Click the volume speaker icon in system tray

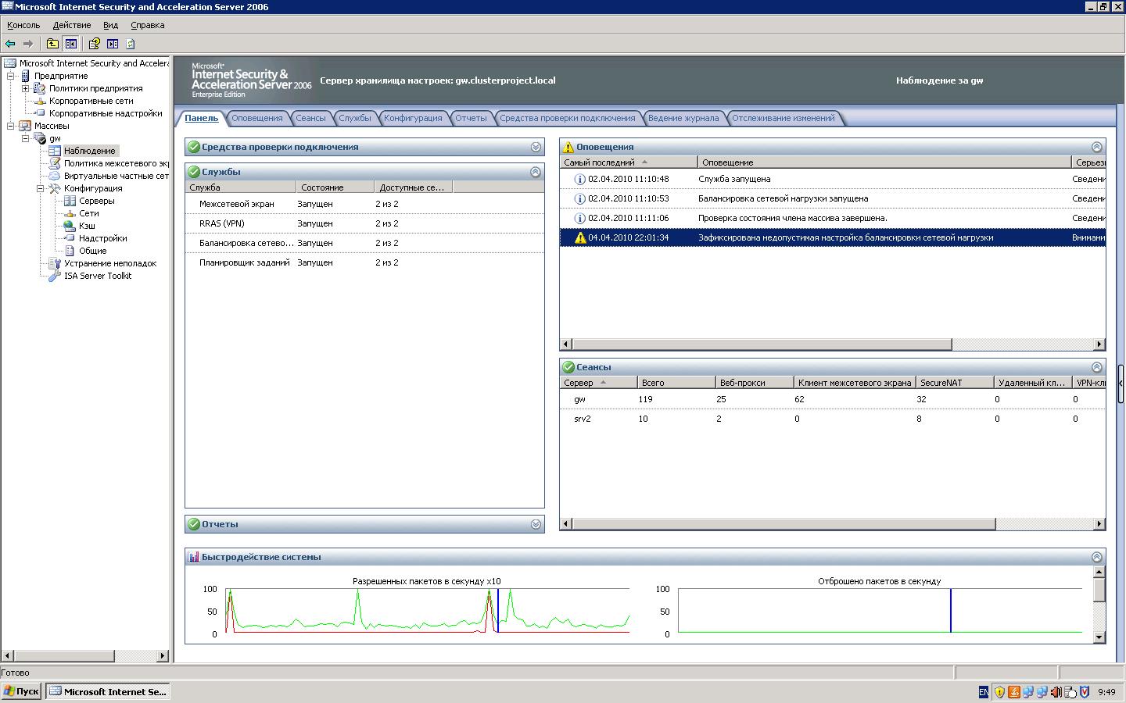1056,692
